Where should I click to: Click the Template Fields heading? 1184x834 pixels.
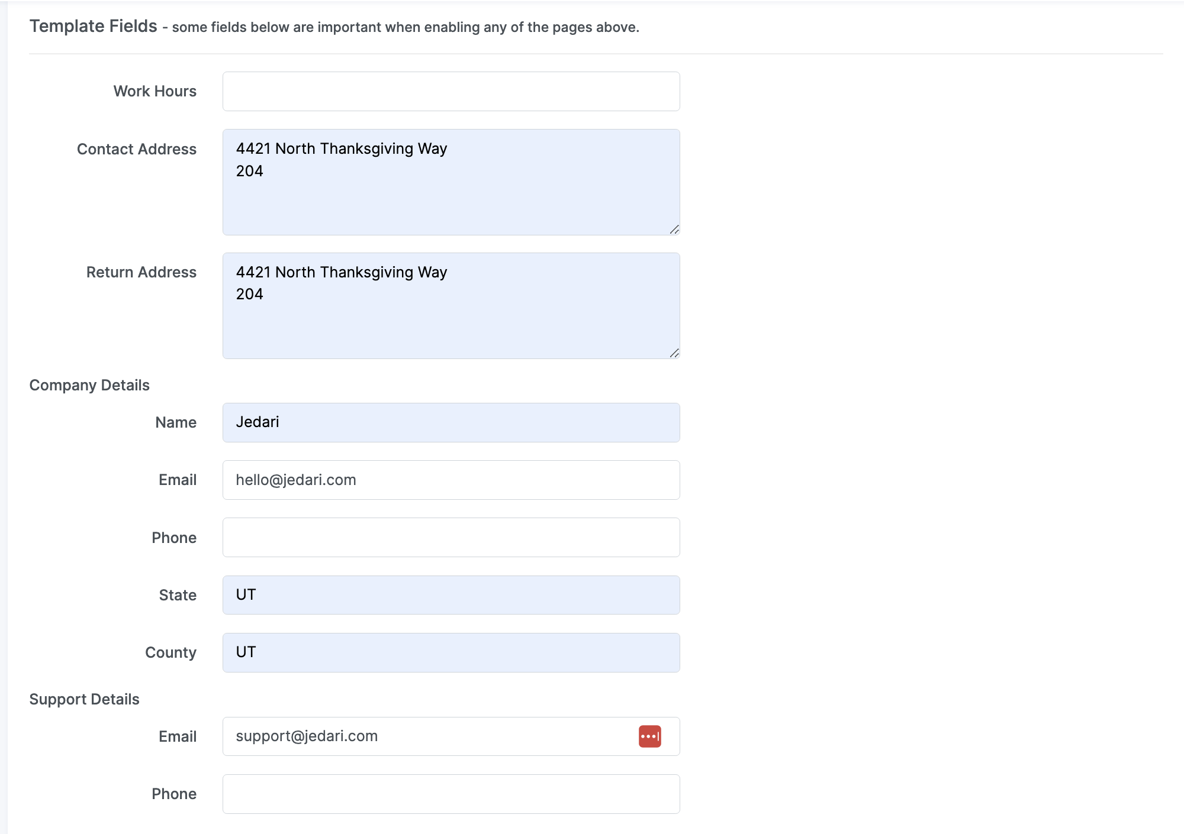click(94, 26)
